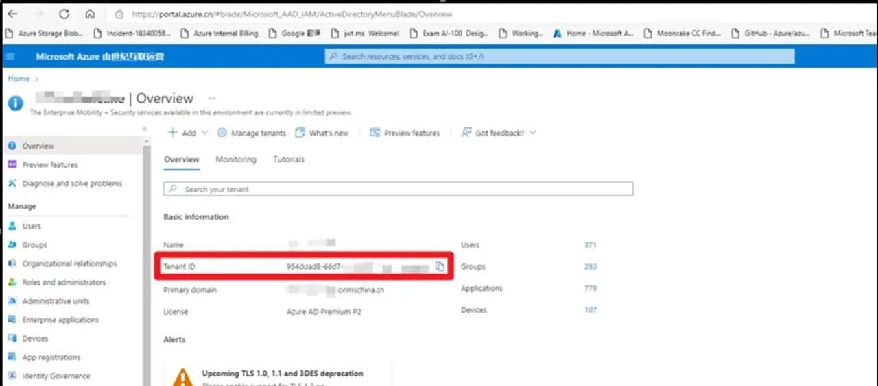This screenshot has height=386, width=878.
Task: Click the Diagnose and solve problems icon
Action: [x=12, y=183]
